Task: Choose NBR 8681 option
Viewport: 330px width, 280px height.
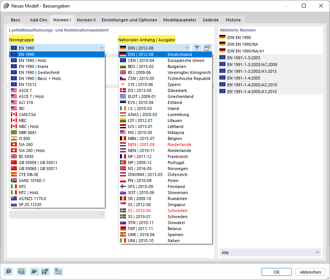Action: point(57,132)
